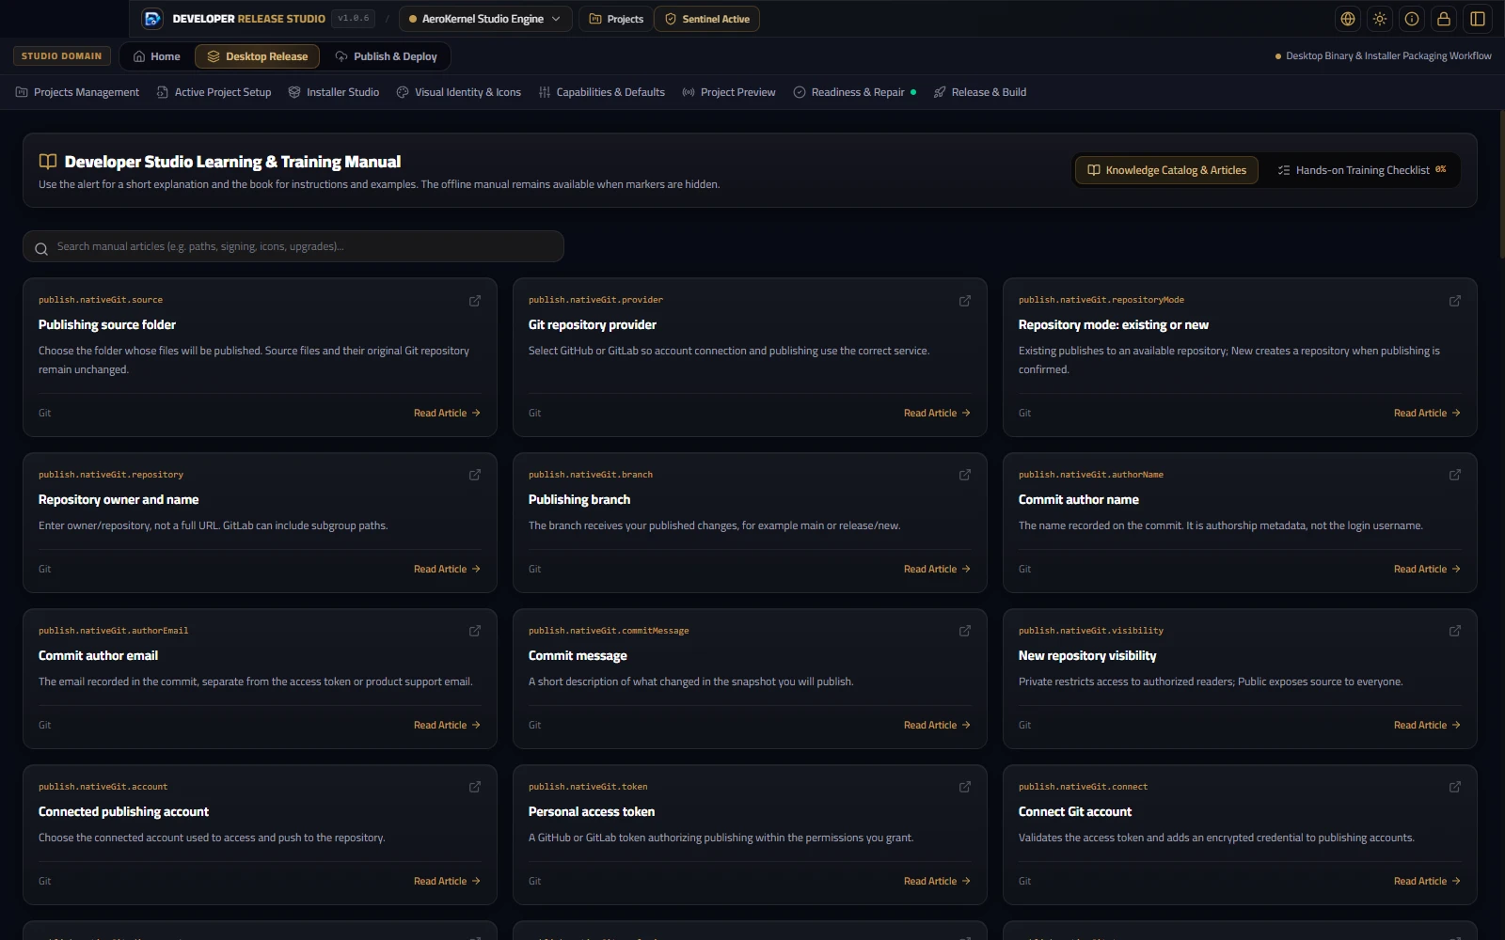This screenshot has width=1505, height=940.
Task: Open external link icon on Connect Git account card
Action: pyautogui.click(x=1455, y=788)
